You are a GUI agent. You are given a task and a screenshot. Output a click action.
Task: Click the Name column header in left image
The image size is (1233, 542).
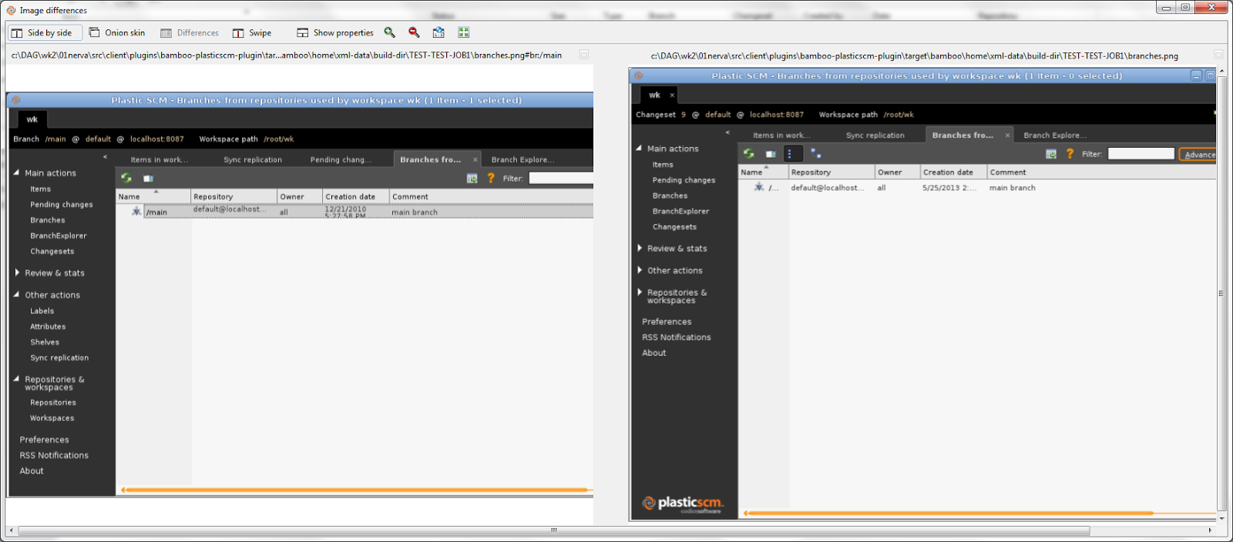(x=153, y=196)
